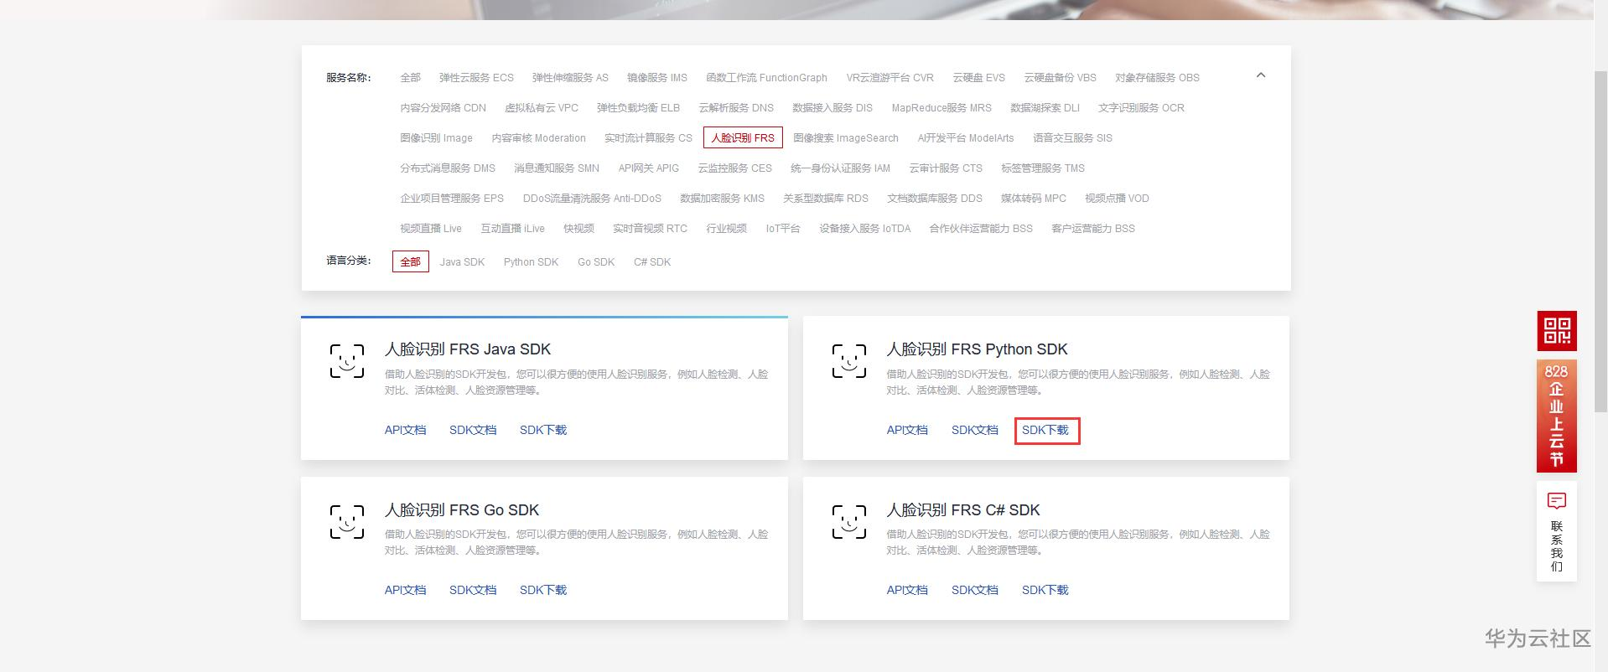Filter by 数据加密服务 KMS

722,199
